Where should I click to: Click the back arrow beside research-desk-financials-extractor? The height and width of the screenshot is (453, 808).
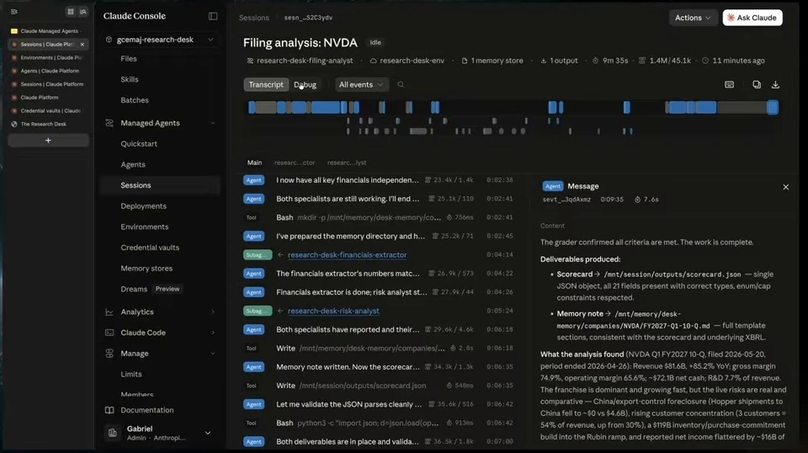[x=280, y=254]
